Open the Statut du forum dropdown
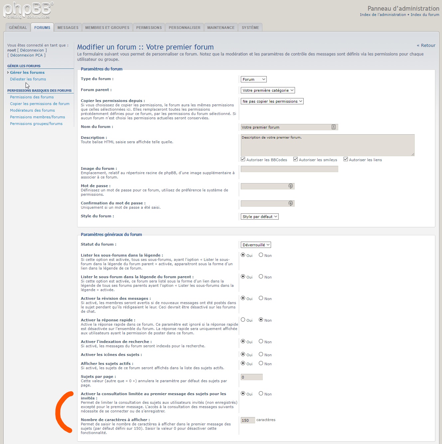 click(x=256, y=245)
